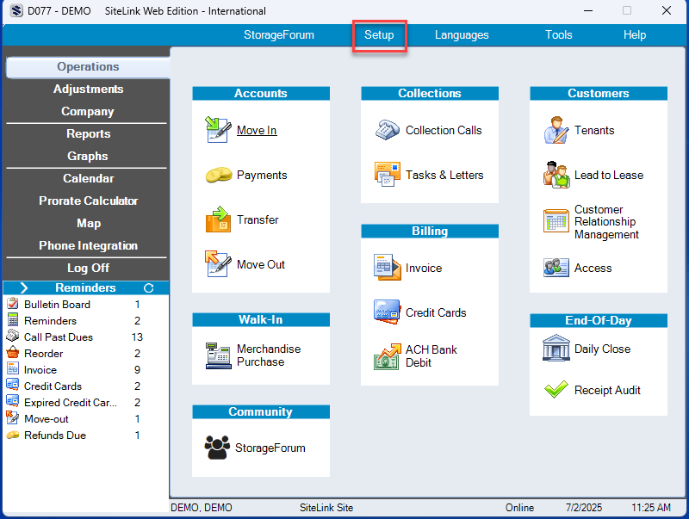Click the Collection Calls label
The width and height of the screenshot is (689, 519).
pos(444,131)
